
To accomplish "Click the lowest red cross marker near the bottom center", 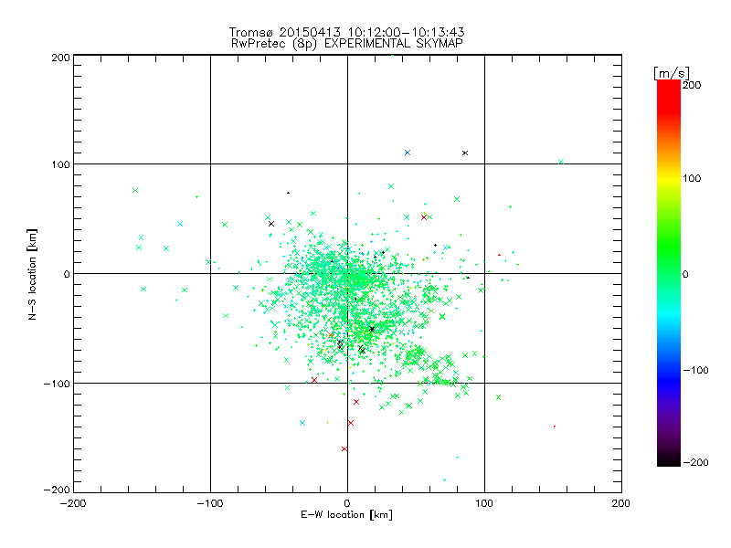I will click(x=344, y=449).
